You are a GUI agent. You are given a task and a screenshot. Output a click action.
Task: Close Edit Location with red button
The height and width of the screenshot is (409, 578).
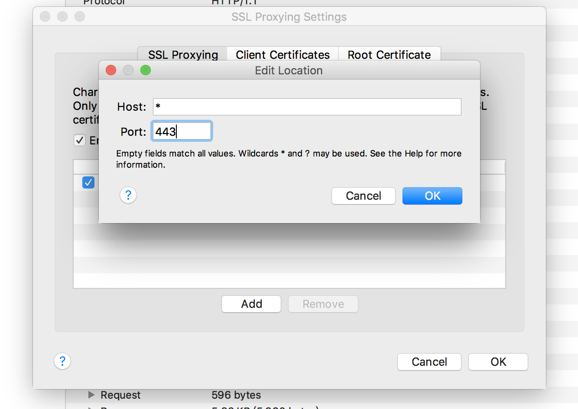coord(111,70)
